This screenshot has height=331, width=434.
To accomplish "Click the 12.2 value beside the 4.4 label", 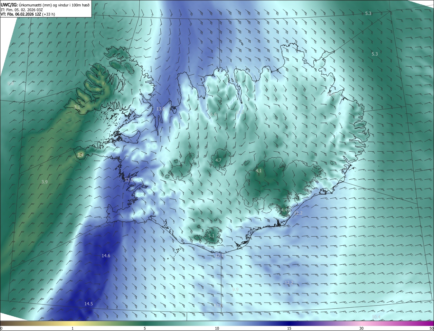I will [x=298, y=213].
